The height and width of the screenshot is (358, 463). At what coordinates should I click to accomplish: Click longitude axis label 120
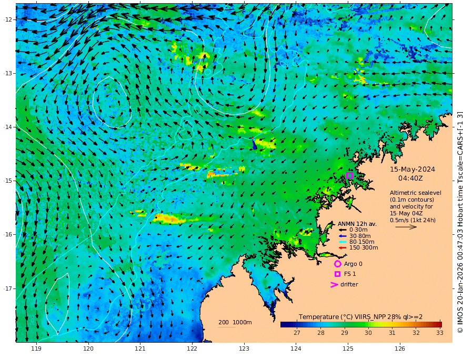[x=88, y=349]
